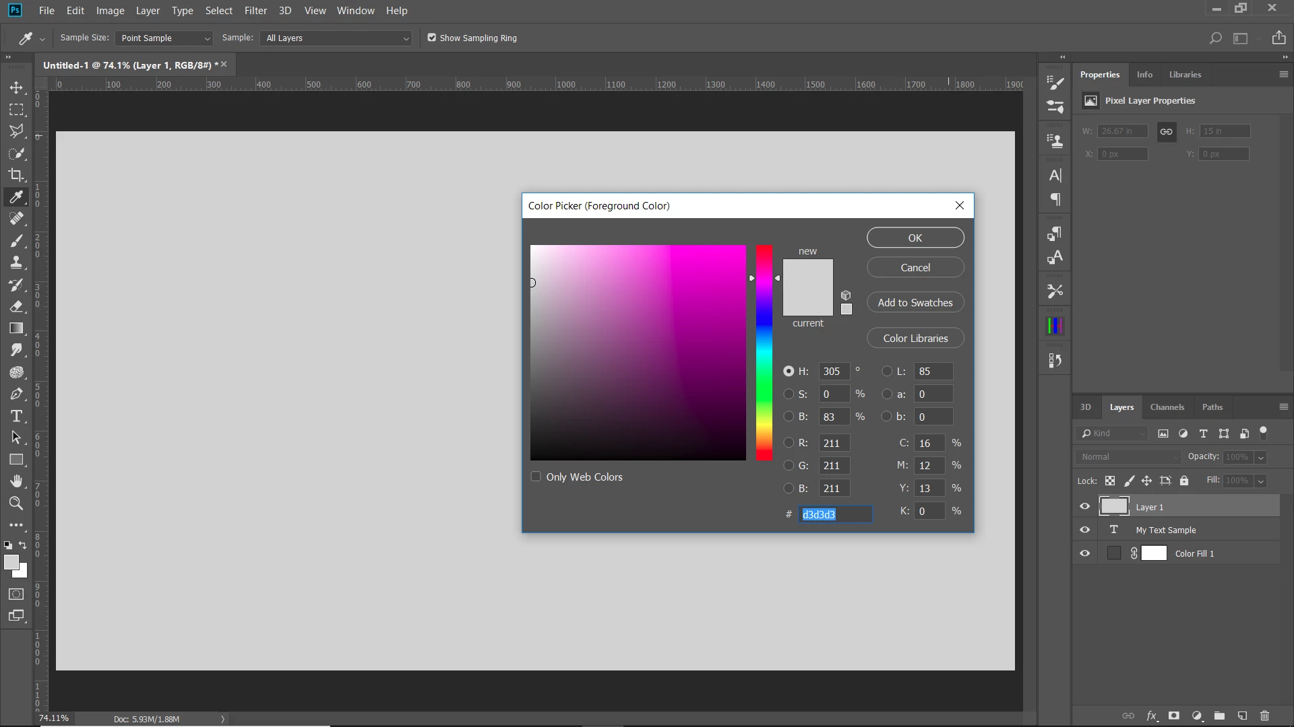Expand the Sample All Layers dropdown

tap(336, 38)
